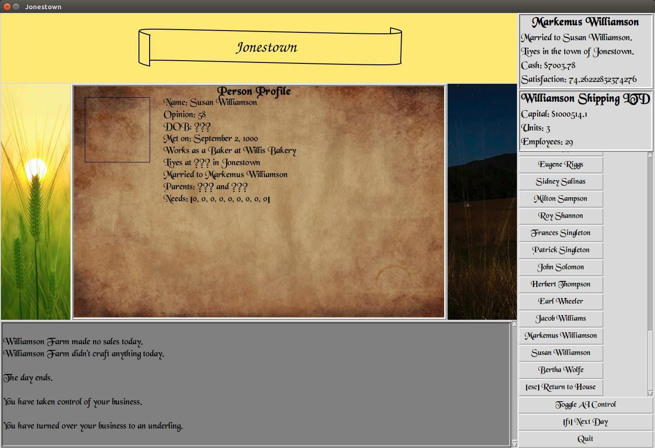The width and height of the screenshot is (655, 448).
Task: View Roy Shannon's profile
Action: pyautogui.click(x=561, y=216)
